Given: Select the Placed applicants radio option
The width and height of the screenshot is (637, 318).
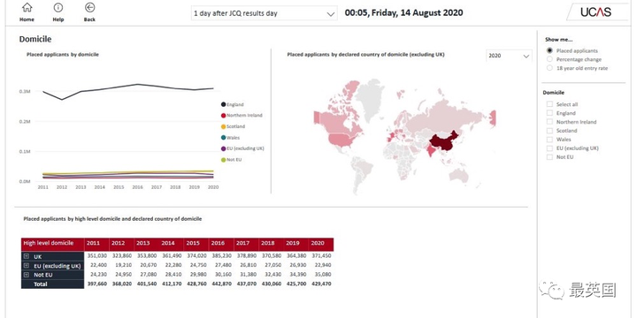Looking at the screenshot, I should [549, 50].
